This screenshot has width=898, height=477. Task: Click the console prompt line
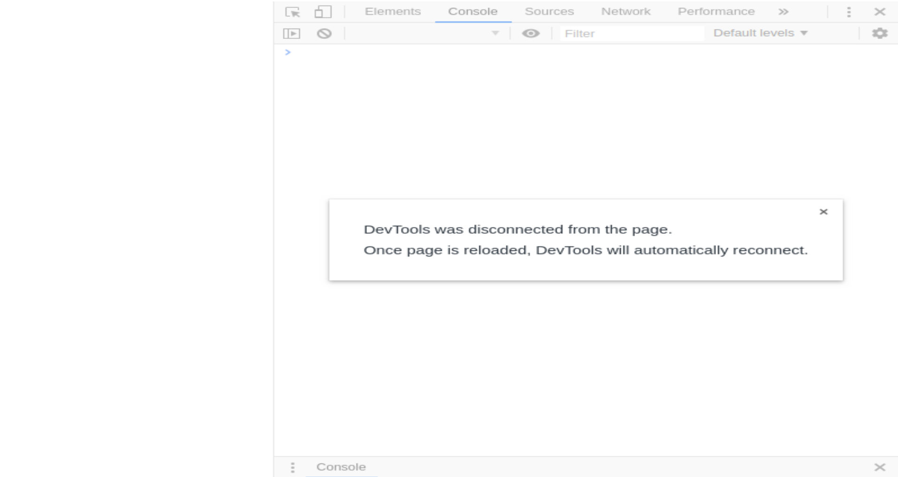(586, 52)
